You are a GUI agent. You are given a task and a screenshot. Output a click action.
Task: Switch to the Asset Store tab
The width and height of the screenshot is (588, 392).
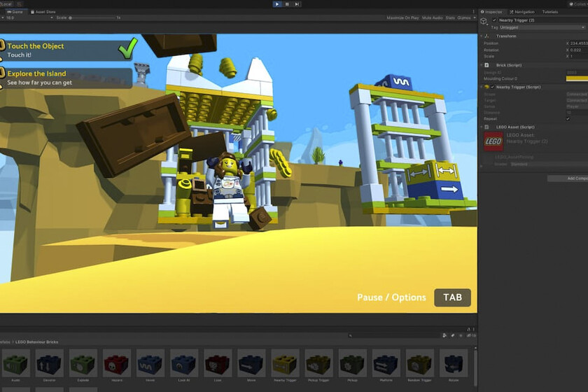[43, 12]
